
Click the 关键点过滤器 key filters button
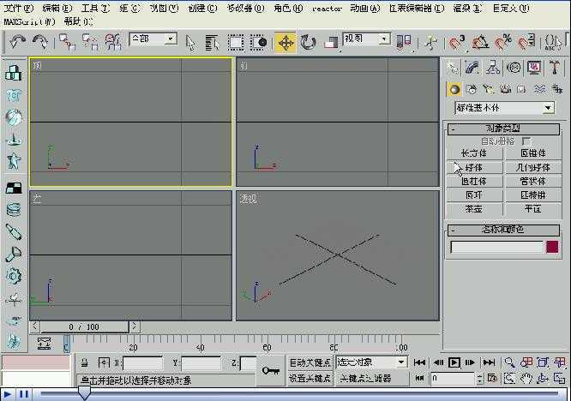365,379
